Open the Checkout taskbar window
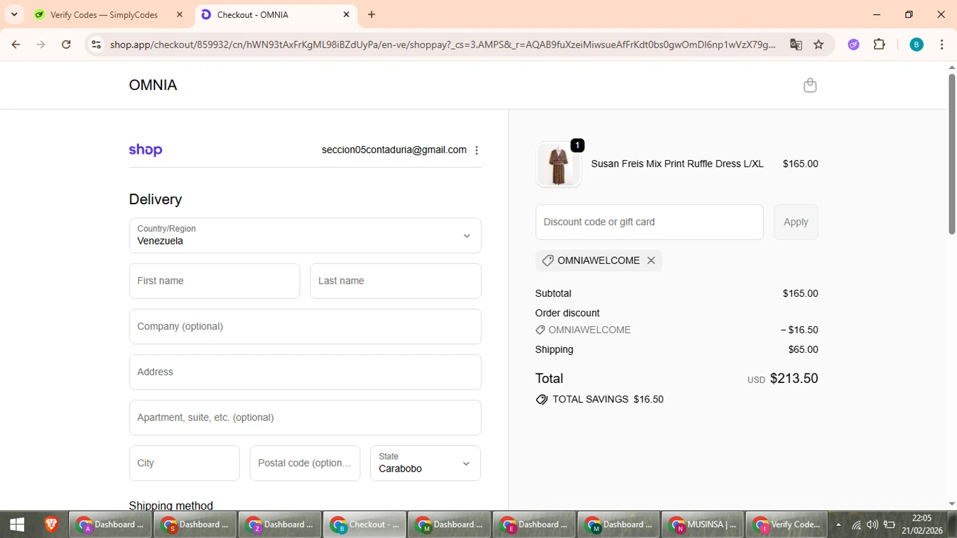The height and width of the screenshot is (538, 957). pos(364,525)
